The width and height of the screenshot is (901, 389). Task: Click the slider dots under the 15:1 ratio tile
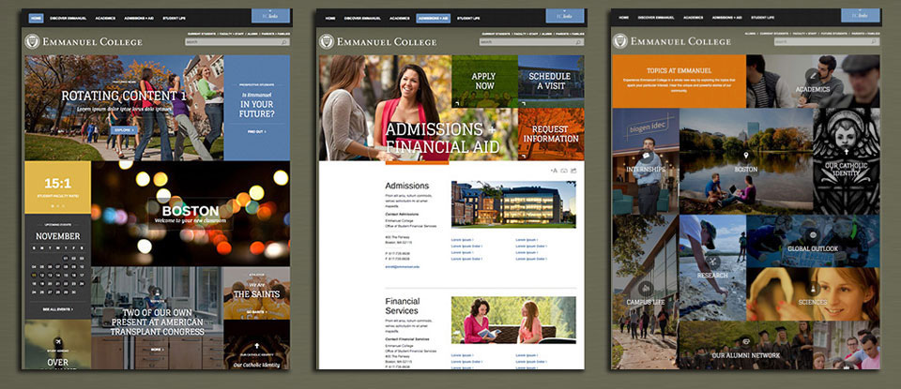pyautogui.click(x=57, y=205)
